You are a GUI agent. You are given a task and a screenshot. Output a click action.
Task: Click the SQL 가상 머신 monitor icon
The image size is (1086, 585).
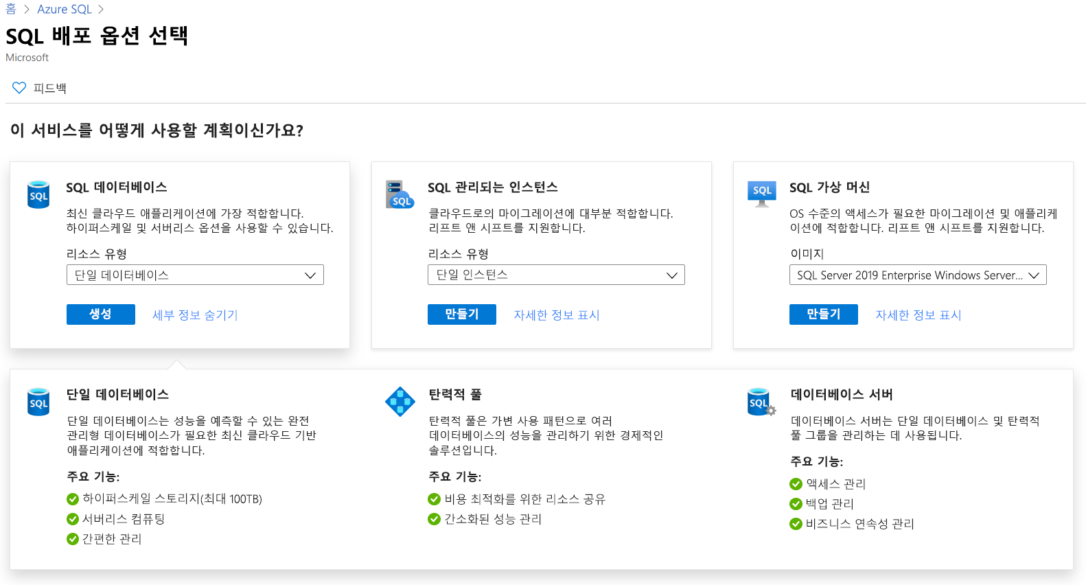pyautogui.click(x=762, y=194)
